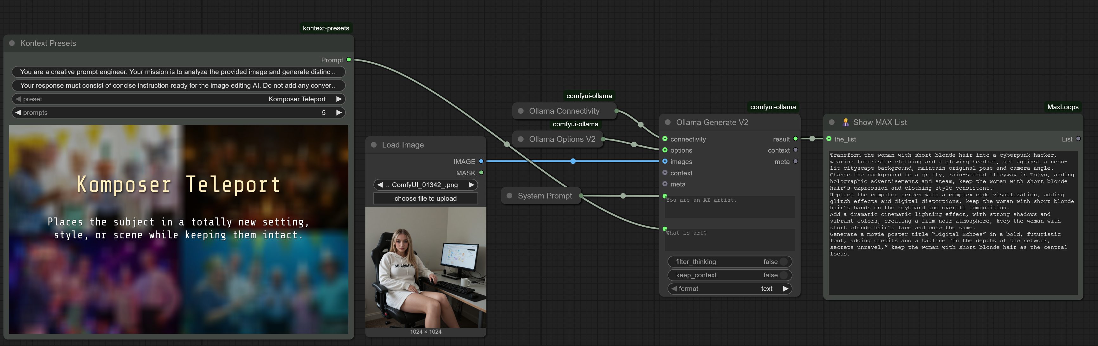Viewport: 1098px width, 346px height.
Task: Toggle the keep_context switch
Action: 783,275
